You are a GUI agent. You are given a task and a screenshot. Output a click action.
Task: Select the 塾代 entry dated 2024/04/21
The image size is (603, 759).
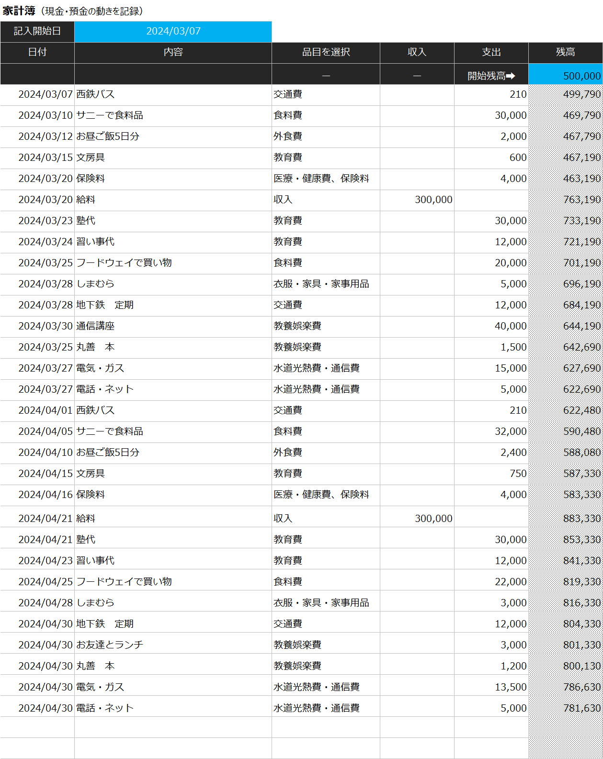(173, 540)
